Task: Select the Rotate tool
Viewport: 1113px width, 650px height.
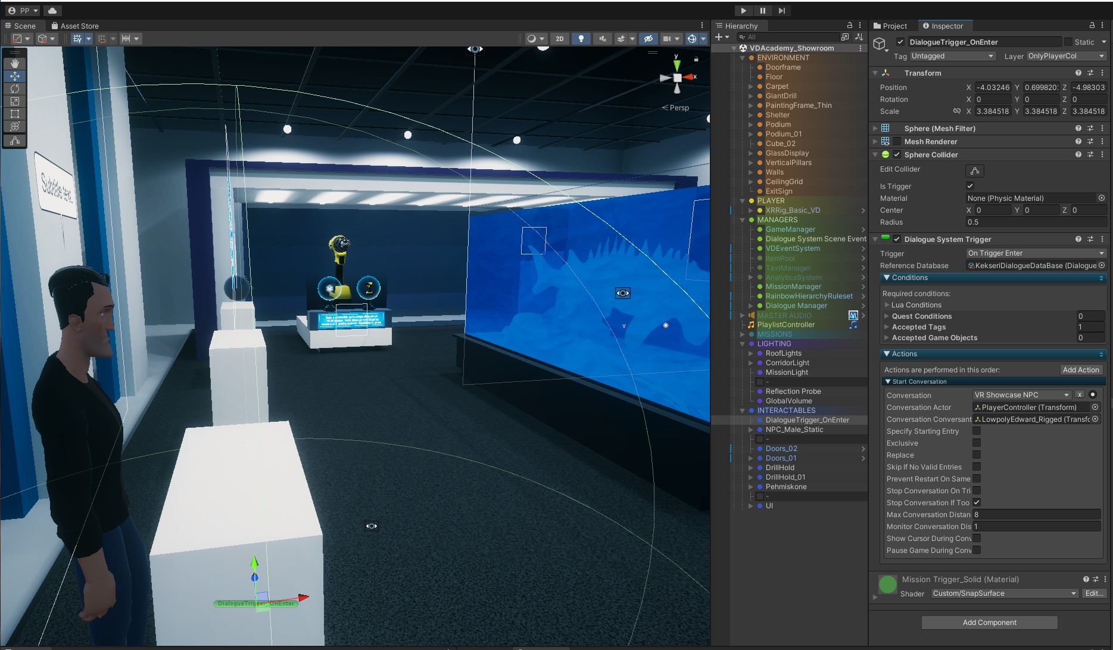Action: point(15,89)
